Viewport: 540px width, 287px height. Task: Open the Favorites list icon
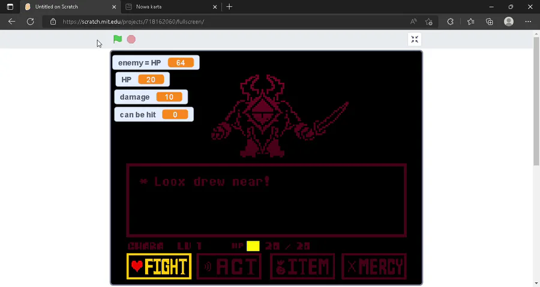pyautogui.click(x=471, y=22)
